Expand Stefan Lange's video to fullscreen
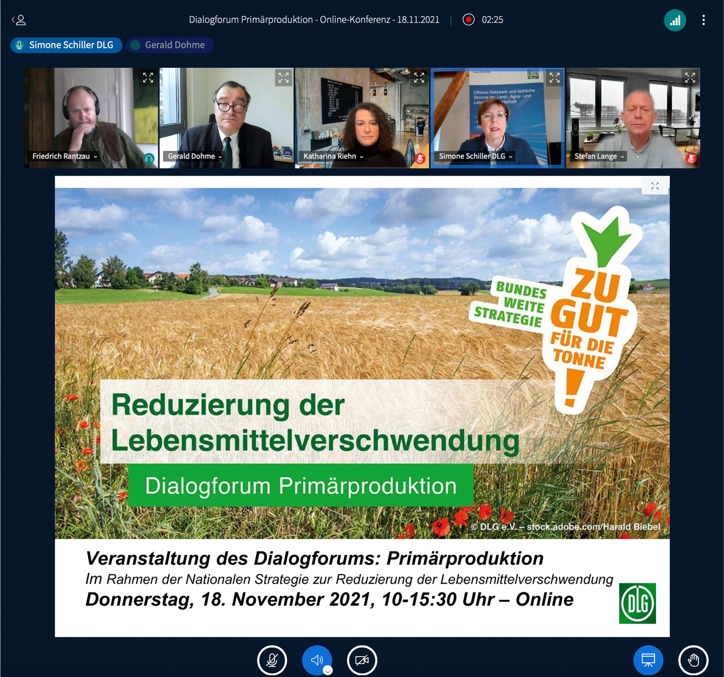Image resolution: width=724 pixels, height=677 pixels. pos(690,78)
